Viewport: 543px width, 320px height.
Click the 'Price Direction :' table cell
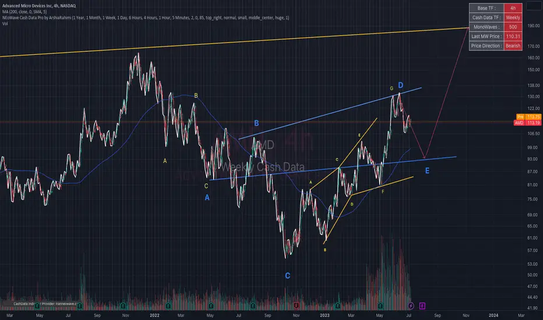pos(486,45)
